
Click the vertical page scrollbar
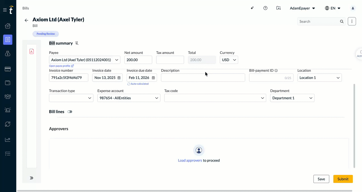pyautogui.click(x=354, y=126)
